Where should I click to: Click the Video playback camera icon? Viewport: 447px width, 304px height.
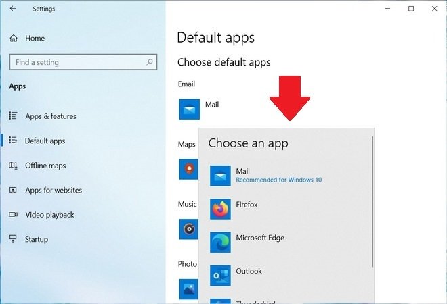13,214
